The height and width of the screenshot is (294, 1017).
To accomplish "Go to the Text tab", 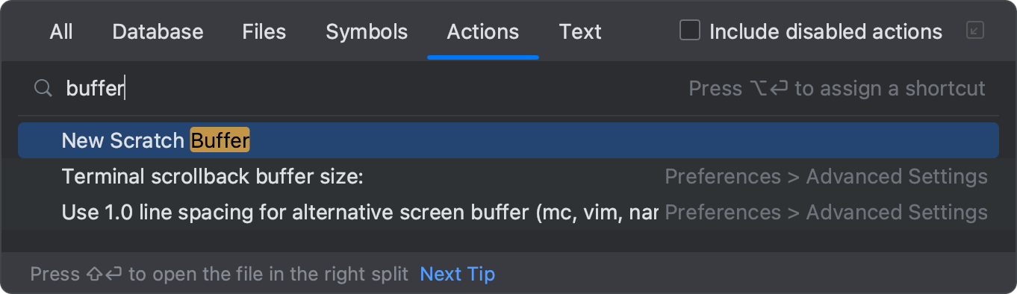I will tap(580, 31).
